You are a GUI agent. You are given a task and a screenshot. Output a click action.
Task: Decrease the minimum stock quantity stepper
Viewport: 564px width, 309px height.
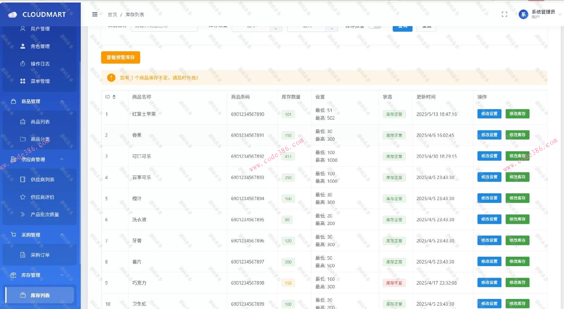276,28
